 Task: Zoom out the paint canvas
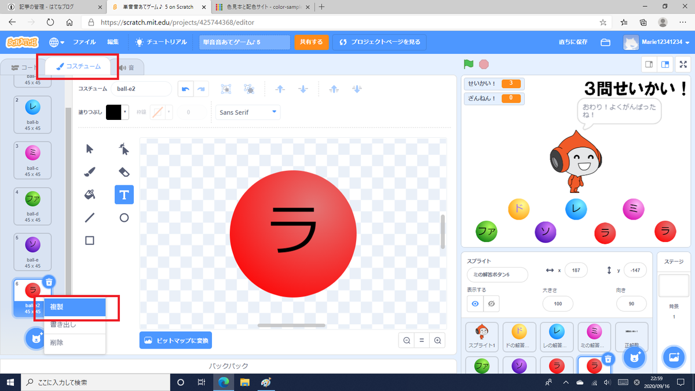click(x=407, y=341)
